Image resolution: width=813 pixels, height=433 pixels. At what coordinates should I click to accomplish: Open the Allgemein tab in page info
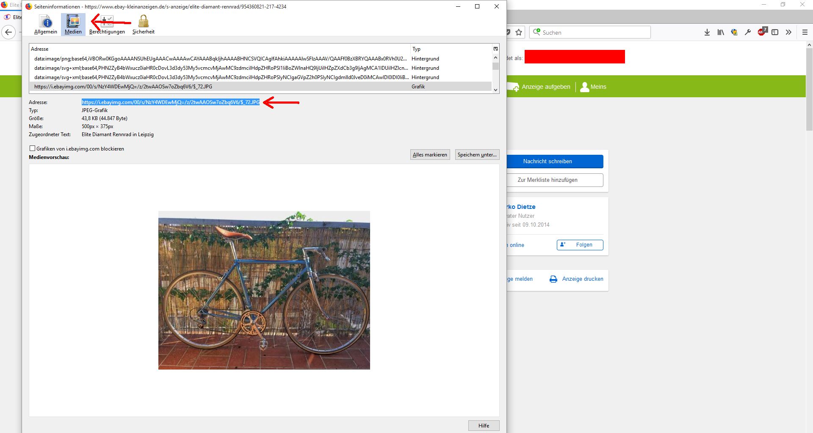[x=46, y=25]
